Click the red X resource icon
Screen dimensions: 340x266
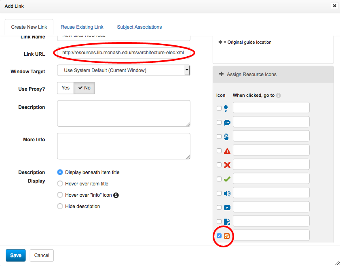tap(227, 165)
